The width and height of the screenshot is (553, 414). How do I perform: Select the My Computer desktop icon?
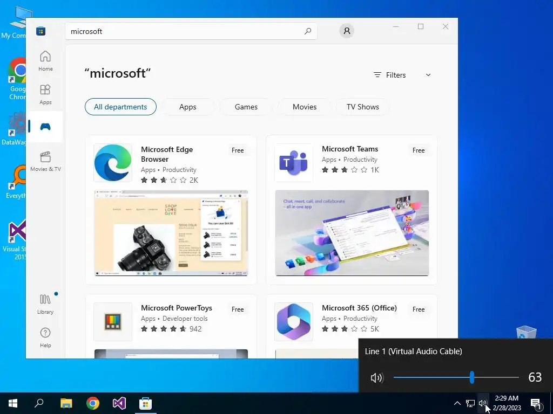click(15, 22)
